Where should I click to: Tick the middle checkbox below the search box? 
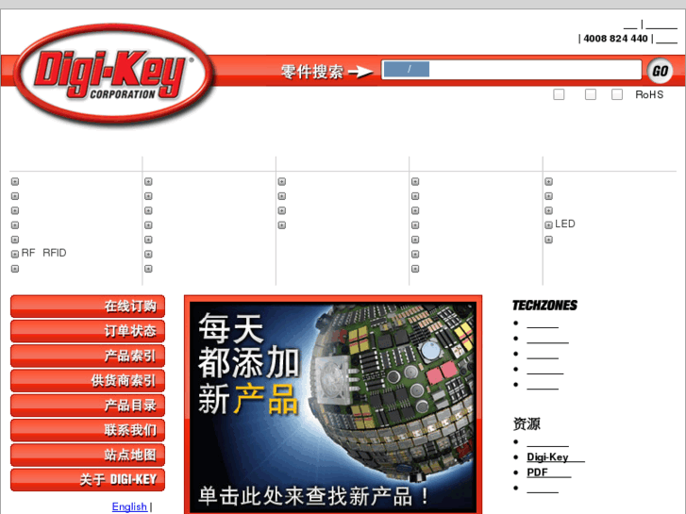point(590,94)
